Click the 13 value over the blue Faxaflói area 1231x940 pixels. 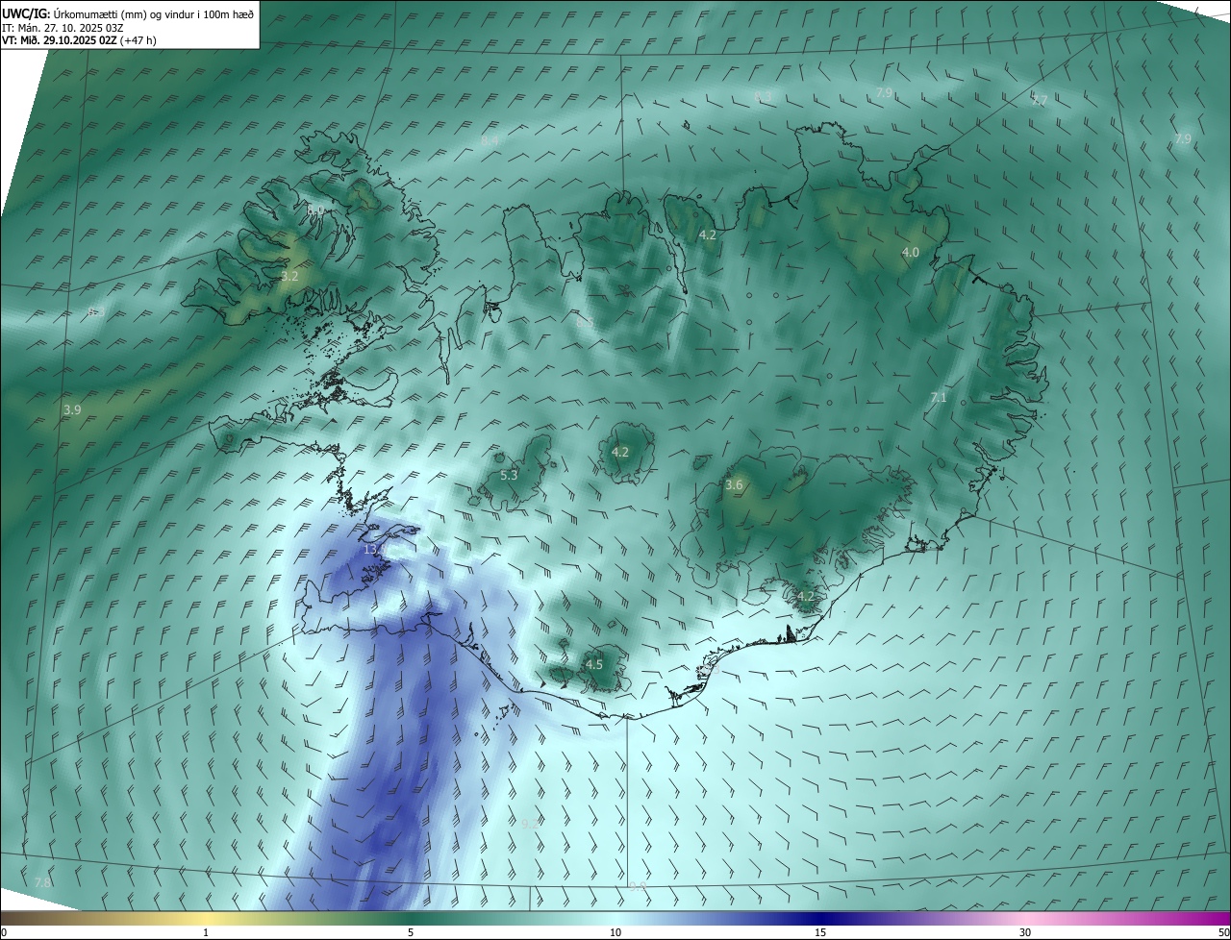pos(371,549)
